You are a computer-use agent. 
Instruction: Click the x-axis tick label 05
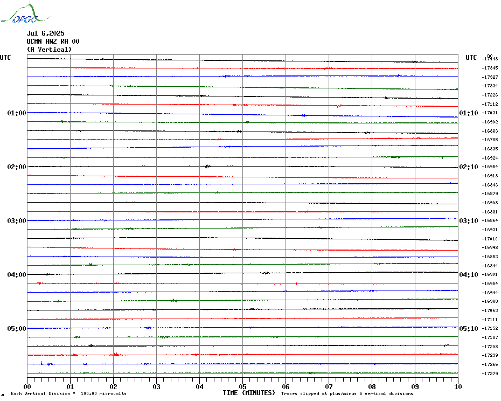pyautogui.click(x=243, y=387)
